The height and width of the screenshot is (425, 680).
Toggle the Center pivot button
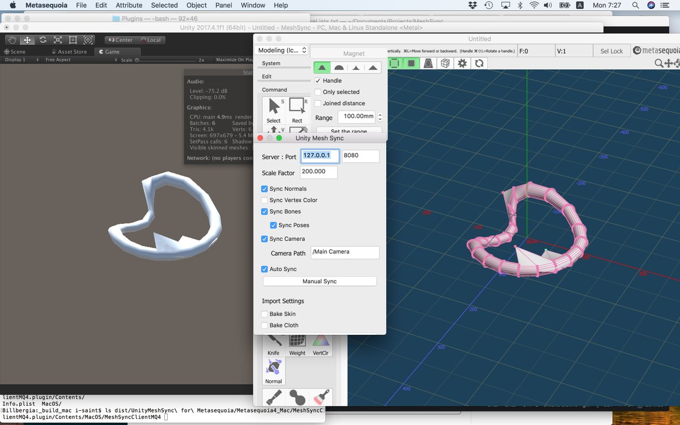[x=119, y=40]
